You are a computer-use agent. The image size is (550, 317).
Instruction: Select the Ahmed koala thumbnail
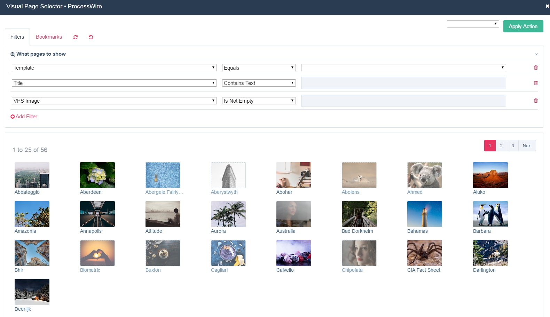pos(425,175)
